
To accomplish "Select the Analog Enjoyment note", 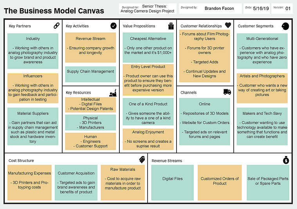I will (x=148, y=139).
